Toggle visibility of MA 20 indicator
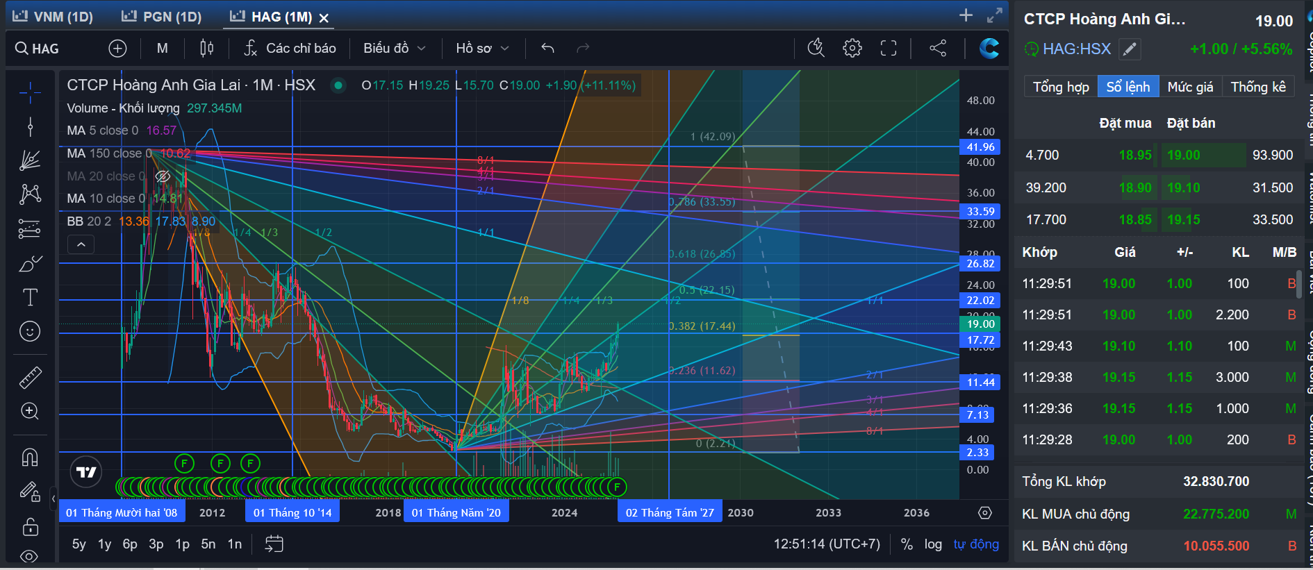The image size is (1313, 570). (163, 176)
